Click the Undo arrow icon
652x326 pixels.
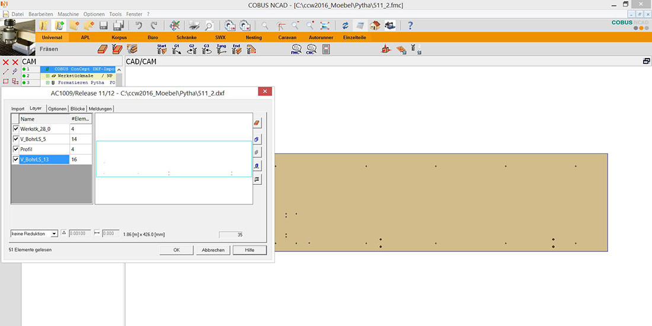coord(139,25)
